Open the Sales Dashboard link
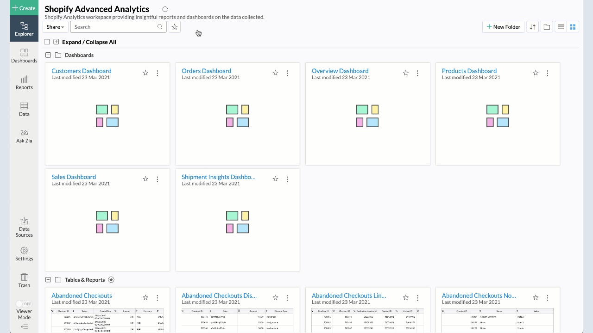The width and height of the screenshot is (593, 333). tap(74, 177)
